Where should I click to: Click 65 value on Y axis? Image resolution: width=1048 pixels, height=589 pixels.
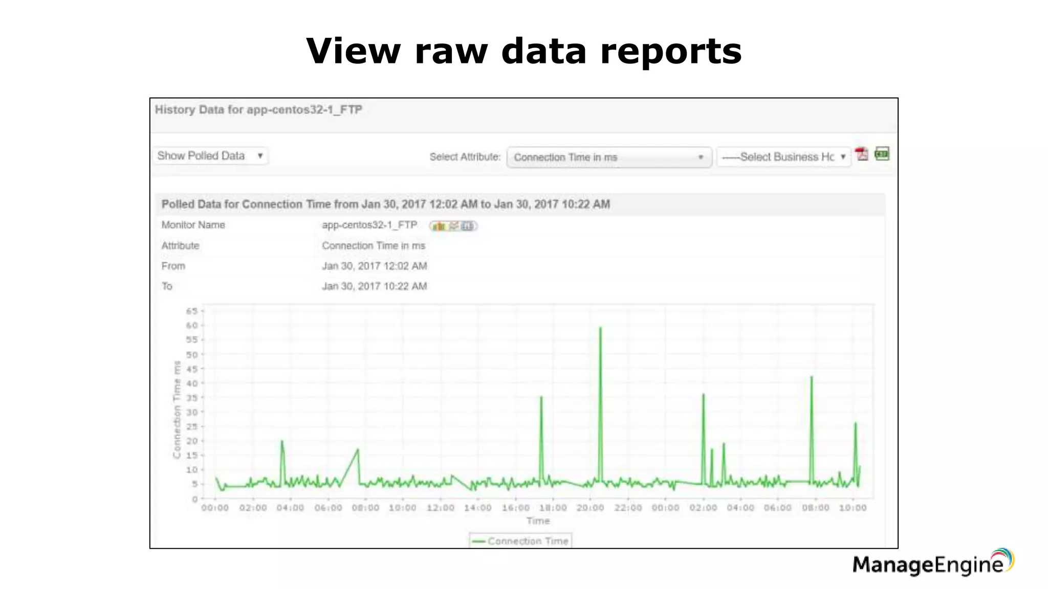pyautogui.click(x=191, y=311)
